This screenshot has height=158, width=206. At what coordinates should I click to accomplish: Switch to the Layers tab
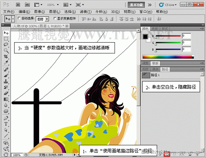(x=145, y=69)
